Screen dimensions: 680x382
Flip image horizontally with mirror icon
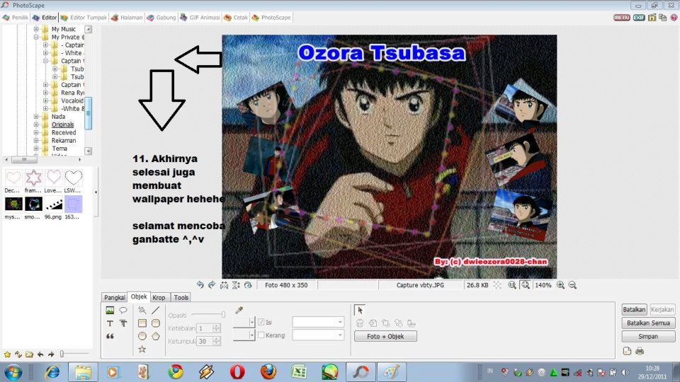[x=224, y=285]
